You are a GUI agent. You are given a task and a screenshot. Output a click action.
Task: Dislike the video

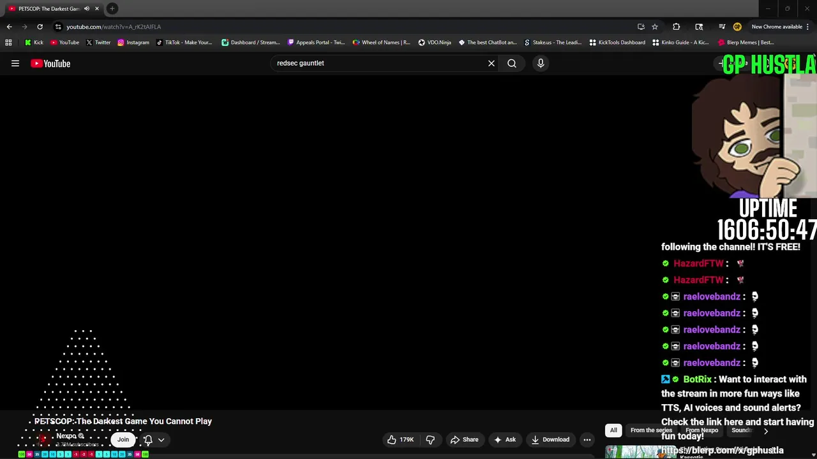click(430, 439)
